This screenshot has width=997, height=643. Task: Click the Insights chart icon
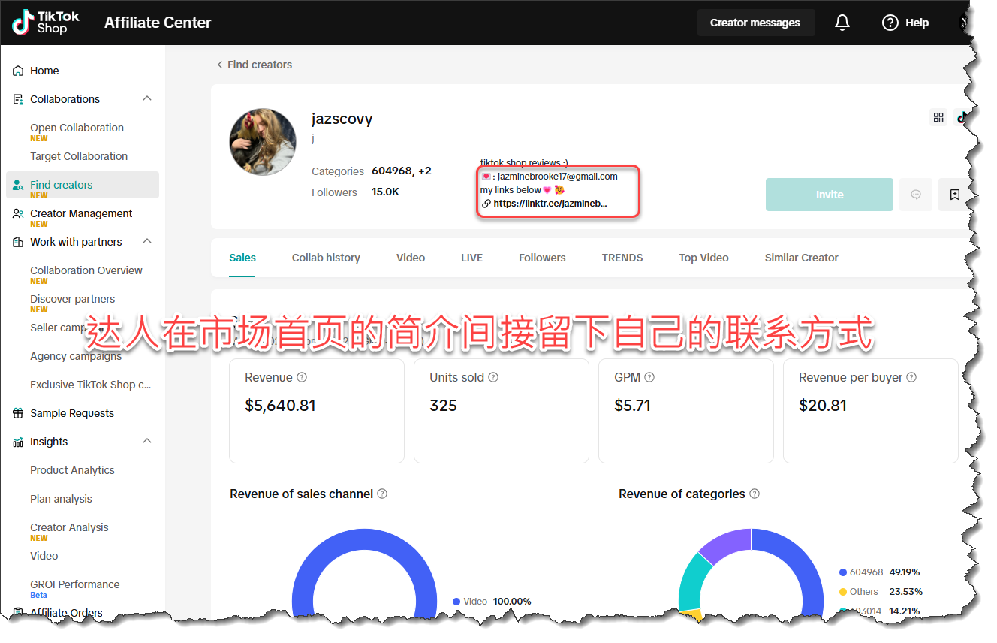(18, 442)
